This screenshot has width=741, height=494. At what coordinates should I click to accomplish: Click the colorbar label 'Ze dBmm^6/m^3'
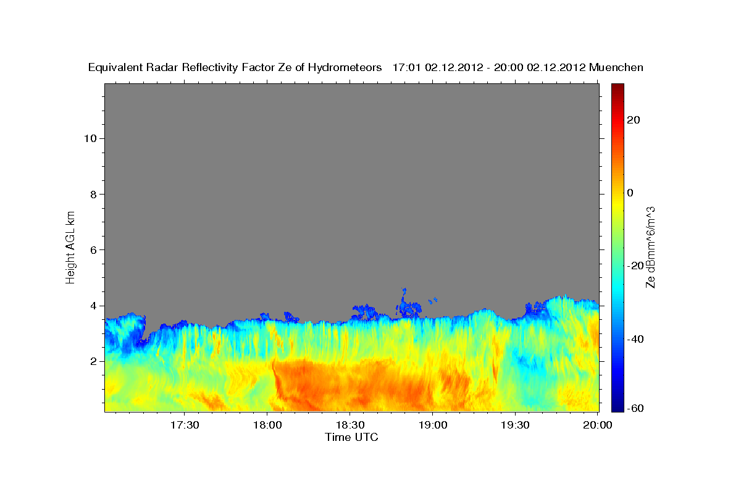pyautogui.click(x=650, y=246)
